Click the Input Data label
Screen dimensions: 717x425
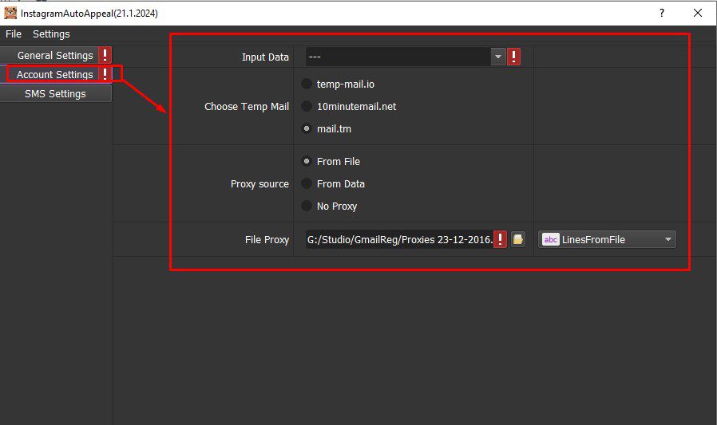pyautogui.click(x=265, y=57)
